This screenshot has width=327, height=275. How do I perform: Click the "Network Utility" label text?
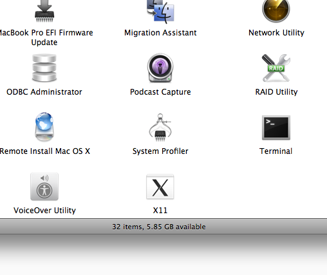click(276, 33)
